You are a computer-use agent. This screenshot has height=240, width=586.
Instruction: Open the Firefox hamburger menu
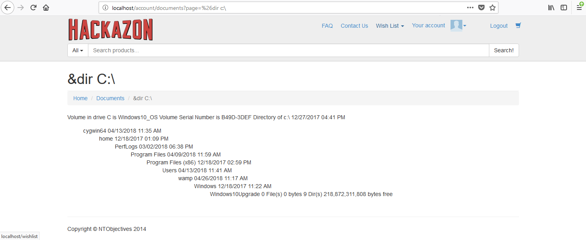pyautogui.click(x=579, y=8)
